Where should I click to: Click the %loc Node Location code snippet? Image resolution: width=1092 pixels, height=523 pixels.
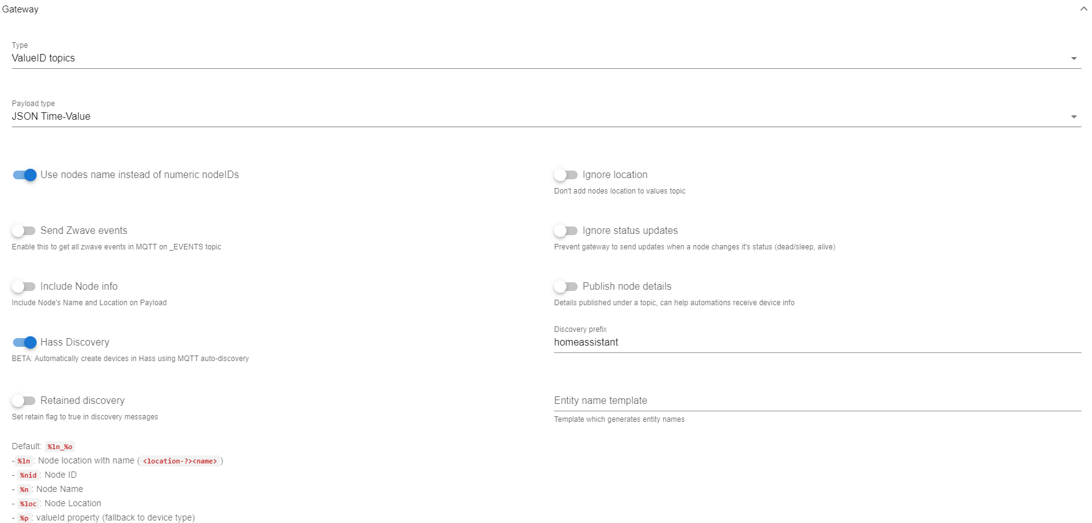(29, 503)
